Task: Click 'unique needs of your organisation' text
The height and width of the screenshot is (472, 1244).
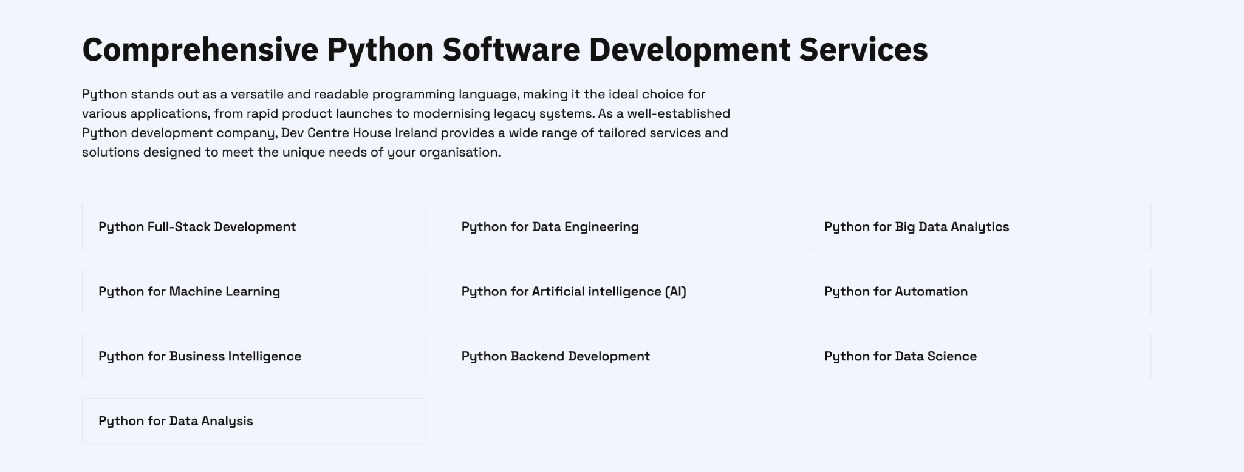Action: click(391, 152)
